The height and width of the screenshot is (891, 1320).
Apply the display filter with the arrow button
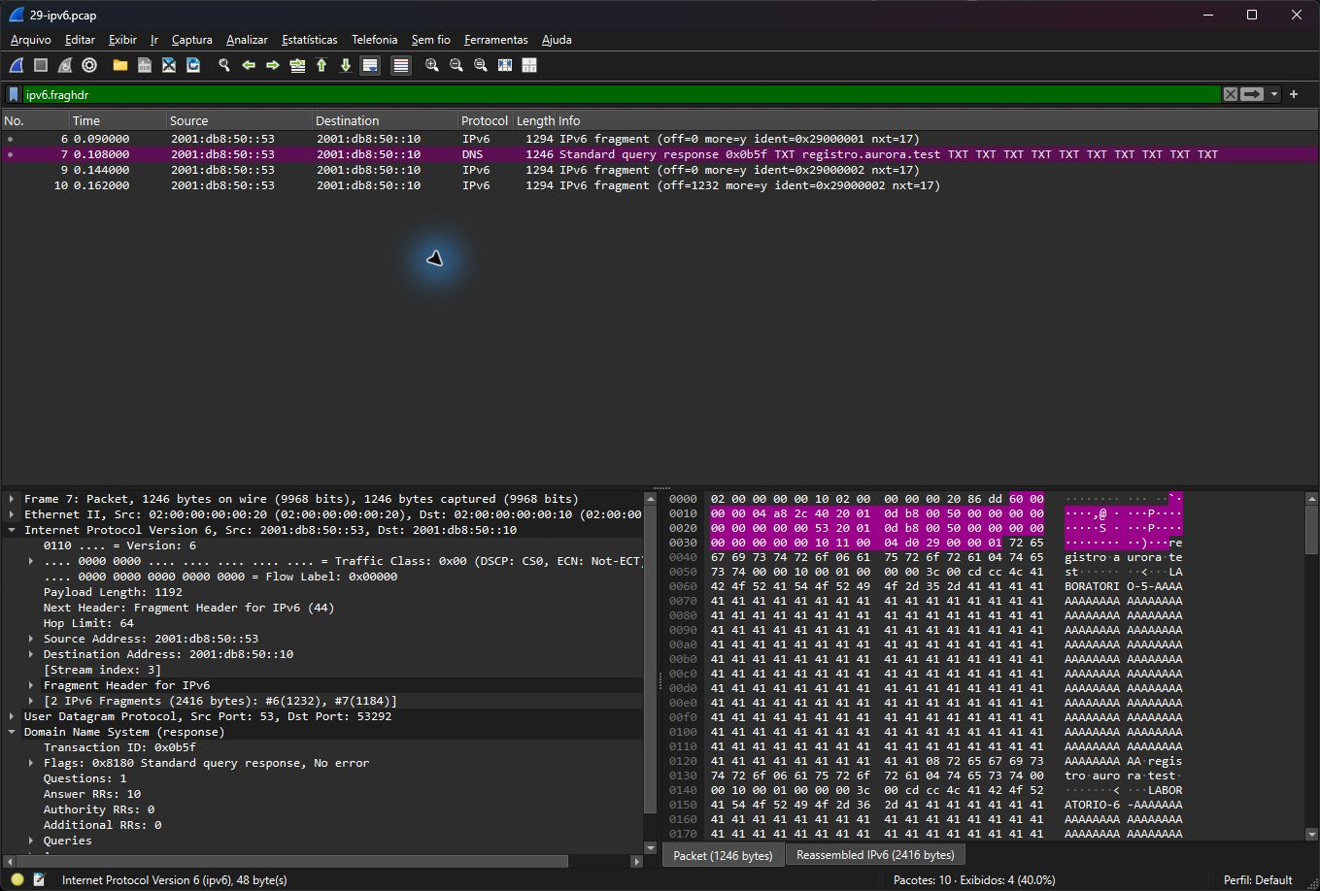point(1252,94)
